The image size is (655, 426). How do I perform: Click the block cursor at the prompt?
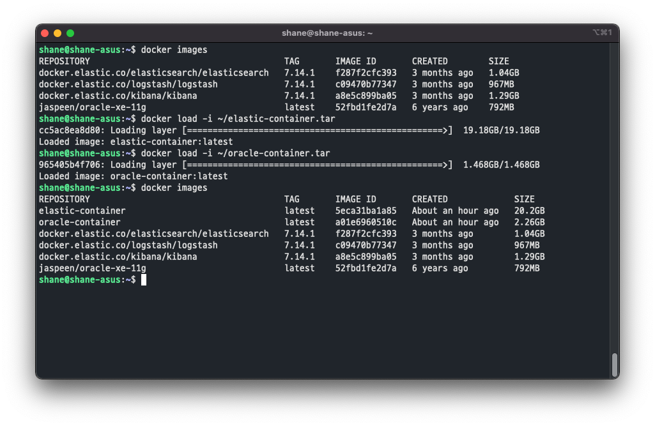coord(144,280)
